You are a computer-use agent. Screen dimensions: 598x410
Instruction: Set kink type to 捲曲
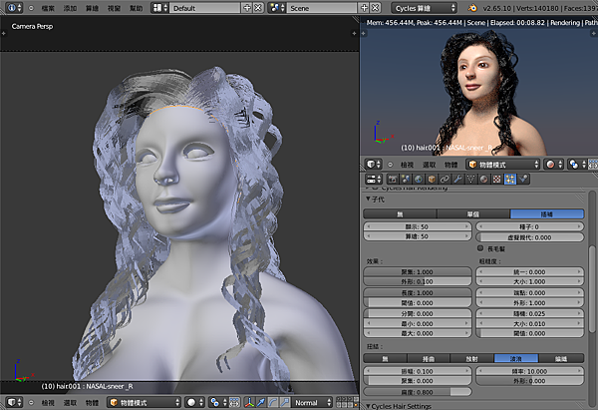(x=429, y=358)
